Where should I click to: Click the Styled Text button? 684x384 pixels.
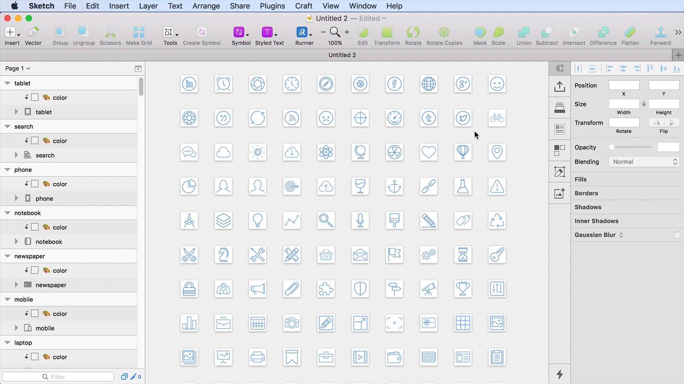pyautogui.click(x=269, y=36)
